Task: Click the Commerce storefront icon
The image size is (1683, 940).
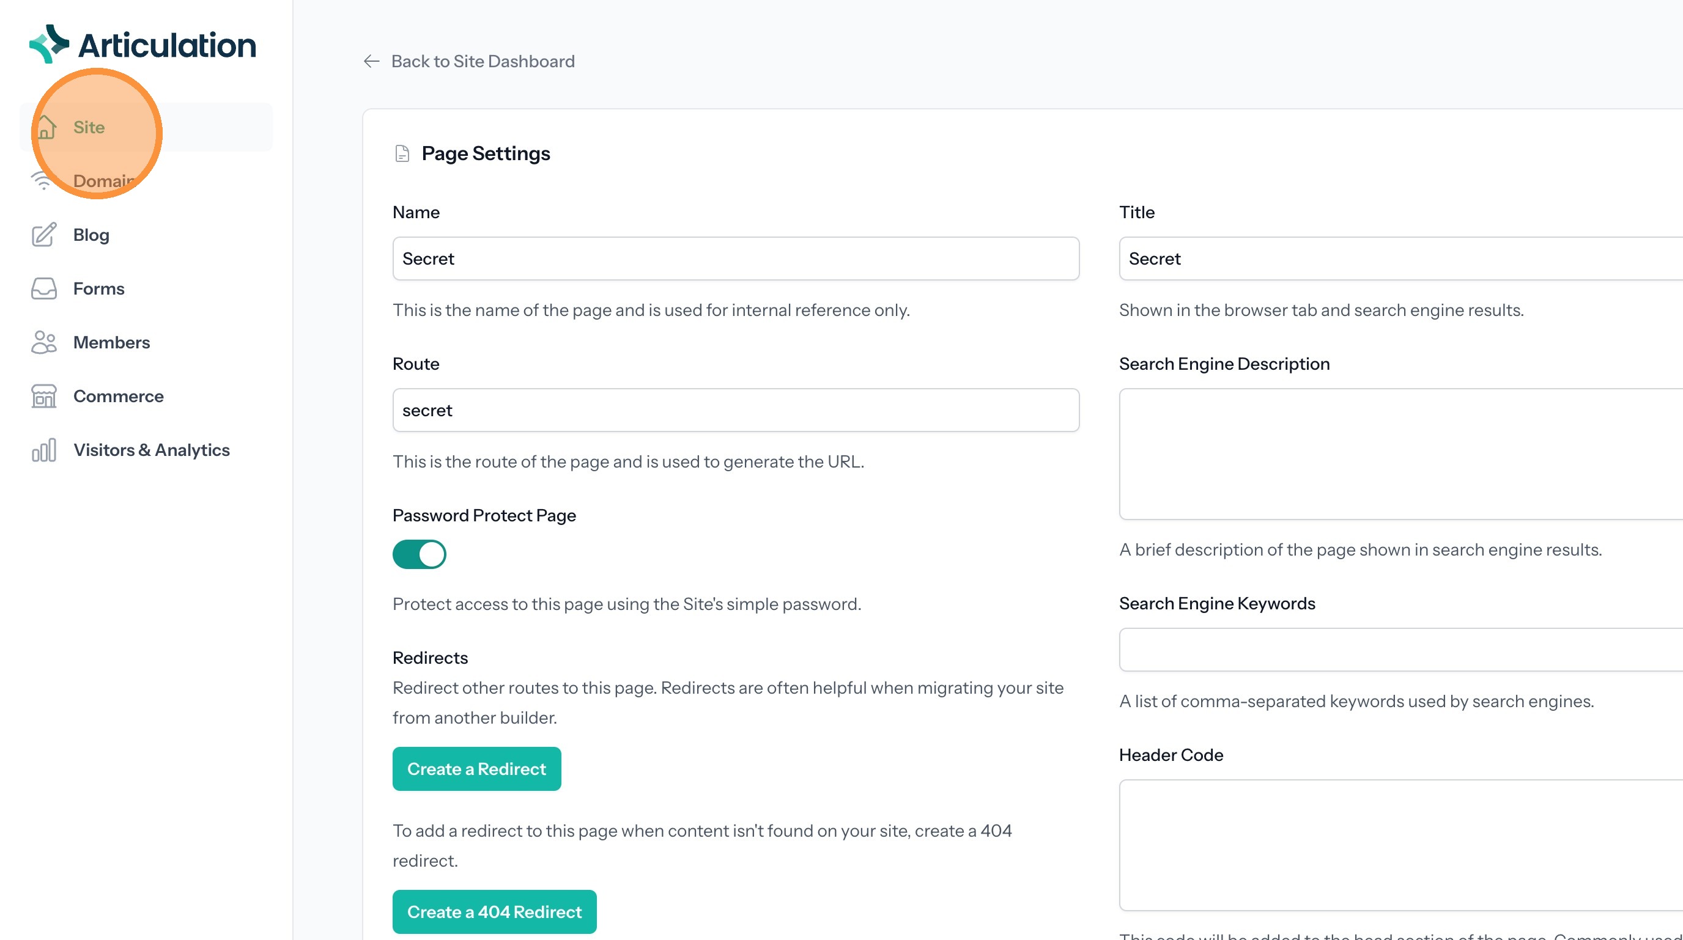Action: [x=44, y=396]
